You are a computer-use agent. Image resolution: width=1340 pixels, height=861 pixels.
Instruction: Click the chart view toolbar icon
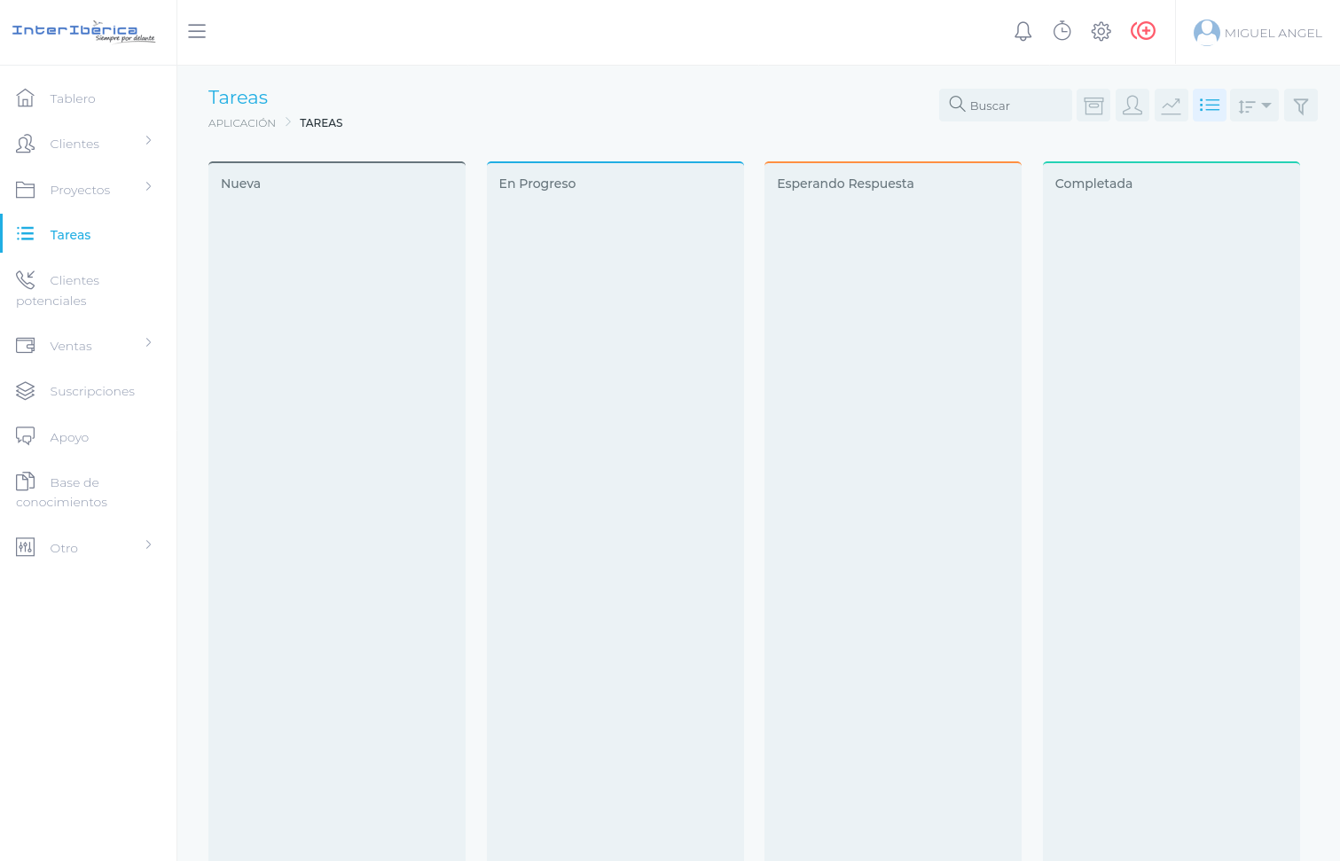coord(1172,106)
